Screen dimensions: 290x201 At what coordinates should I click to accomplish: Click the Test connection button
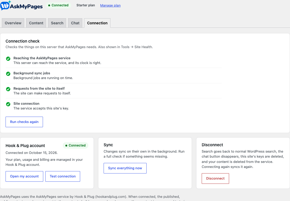point(63,176)
